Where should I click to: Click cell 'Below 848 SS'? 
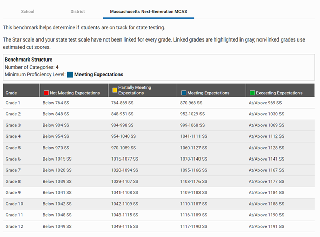pyautogui.click(x=56, y=114)
